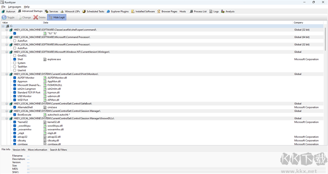The height and width of the screenshot is (174, 328).
Task: Collapse the Session Manager BootExecute key
Action: point(7,111)
